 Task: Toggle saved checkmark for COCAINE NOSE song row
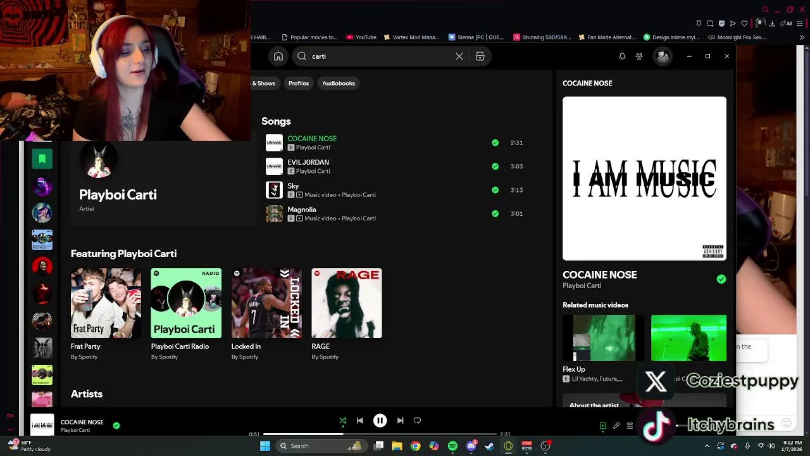pos(495,142)
